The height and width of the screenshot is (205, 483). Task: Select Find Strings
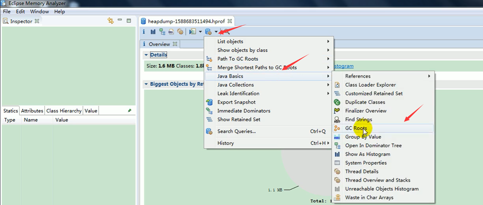pos(383,120)
